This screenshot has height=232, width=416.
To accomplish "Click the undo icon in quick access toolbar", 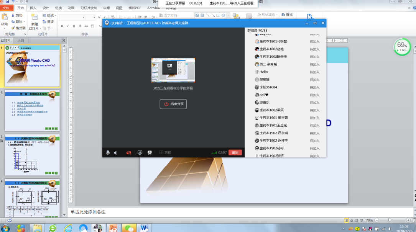I will pos(13,1).
